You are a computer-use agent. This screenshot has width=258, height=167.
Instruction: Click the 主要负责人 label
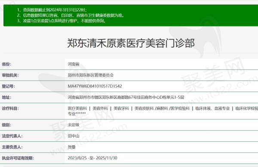pyautogui.click(x=12, y=147)
